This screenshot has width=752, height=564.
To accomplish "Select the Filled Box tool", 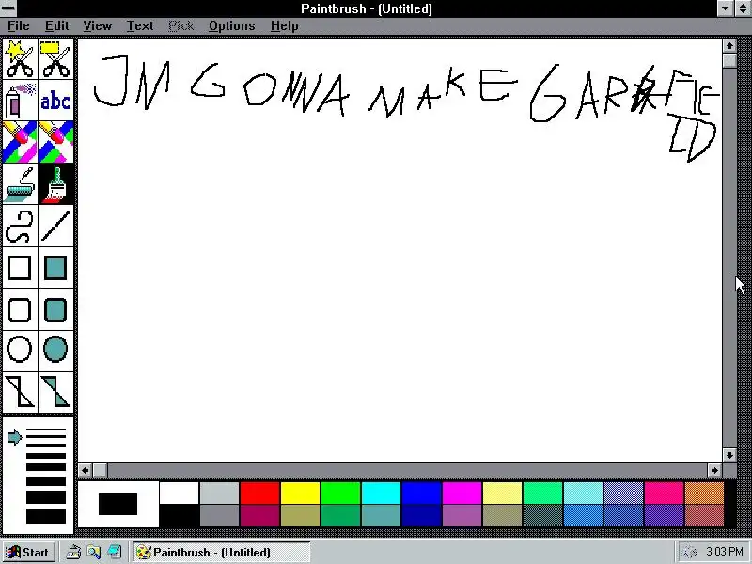I will [56, 267].
